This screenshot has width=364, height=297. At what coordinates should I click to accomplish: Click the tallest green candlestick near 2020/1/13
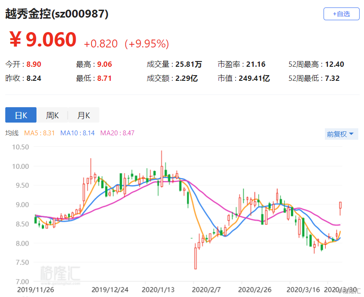165,171
